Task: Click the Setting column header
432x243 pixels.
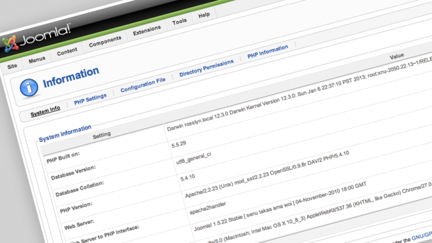Action: 102,135
